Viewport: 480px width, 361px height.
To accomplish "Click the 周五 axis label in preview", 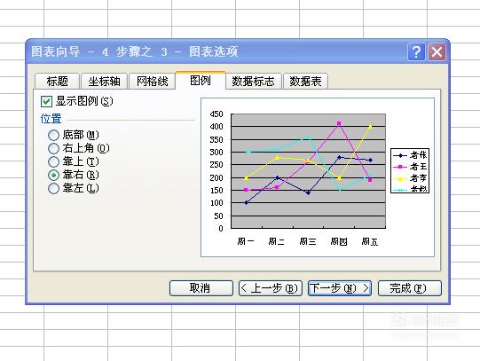I will point(370,241).
